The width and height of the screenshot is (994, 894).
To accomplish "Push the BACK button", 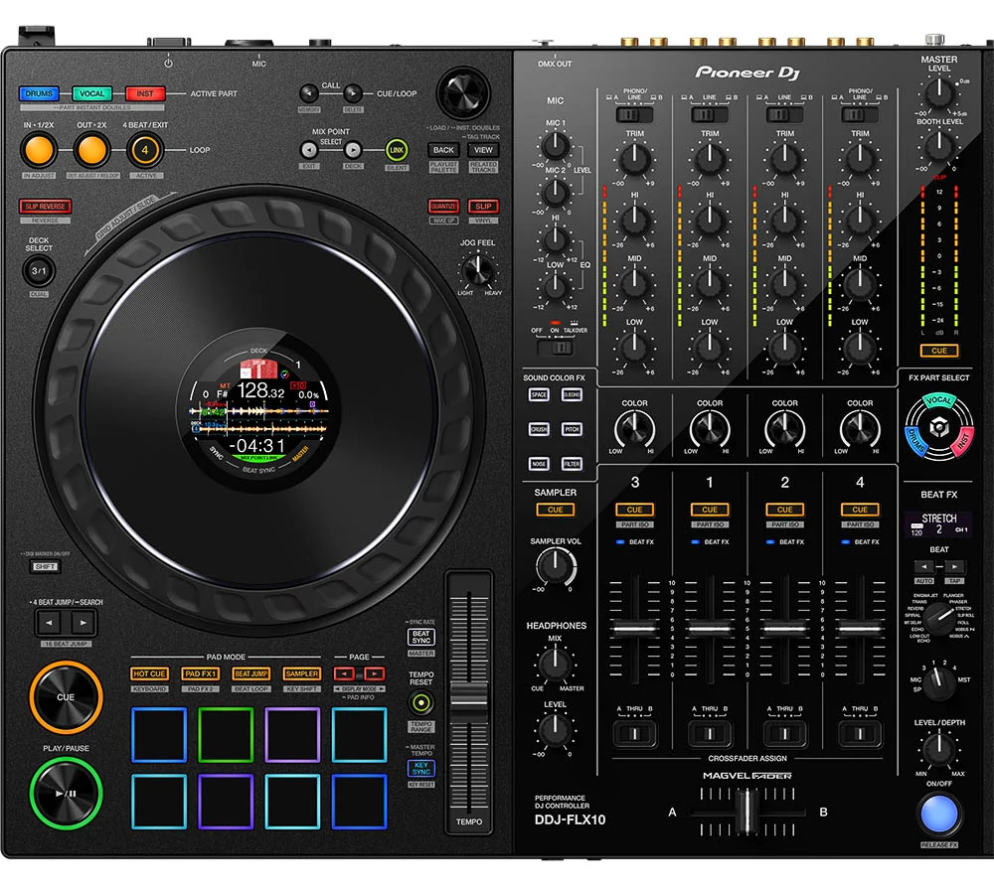I will (443, 150).
